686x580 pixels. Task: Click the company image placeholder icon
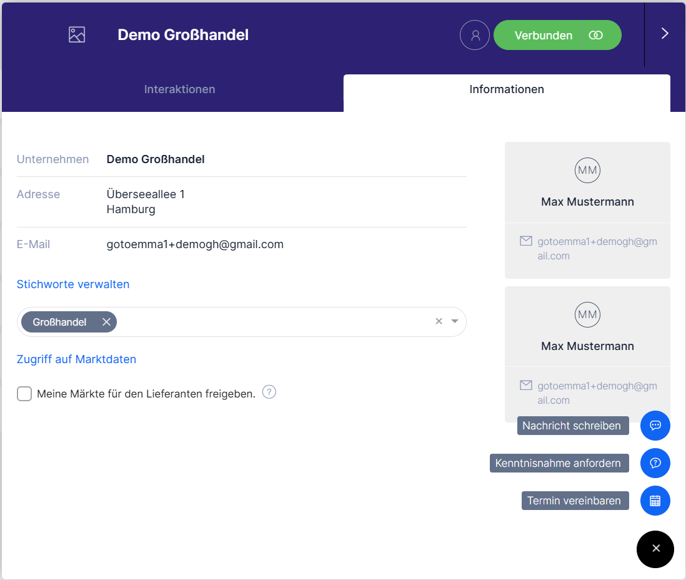tap(77, 35)
